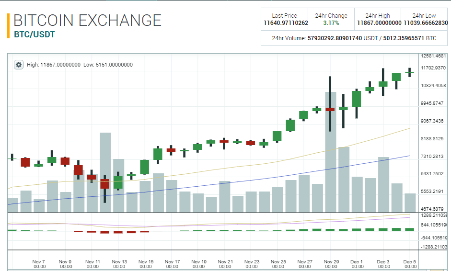The height and width of the screenshot is (271, 451).
Task: Click the Dec 3 volume bar
Action: click(383, 185)
